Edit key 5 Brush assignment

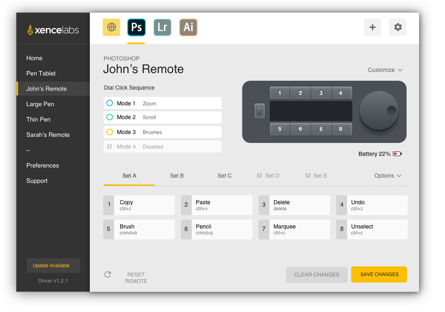tap(139, 229)
